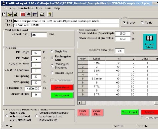The image size is (158, 129).
Task: Open the File menu
Action: (4, 8)
